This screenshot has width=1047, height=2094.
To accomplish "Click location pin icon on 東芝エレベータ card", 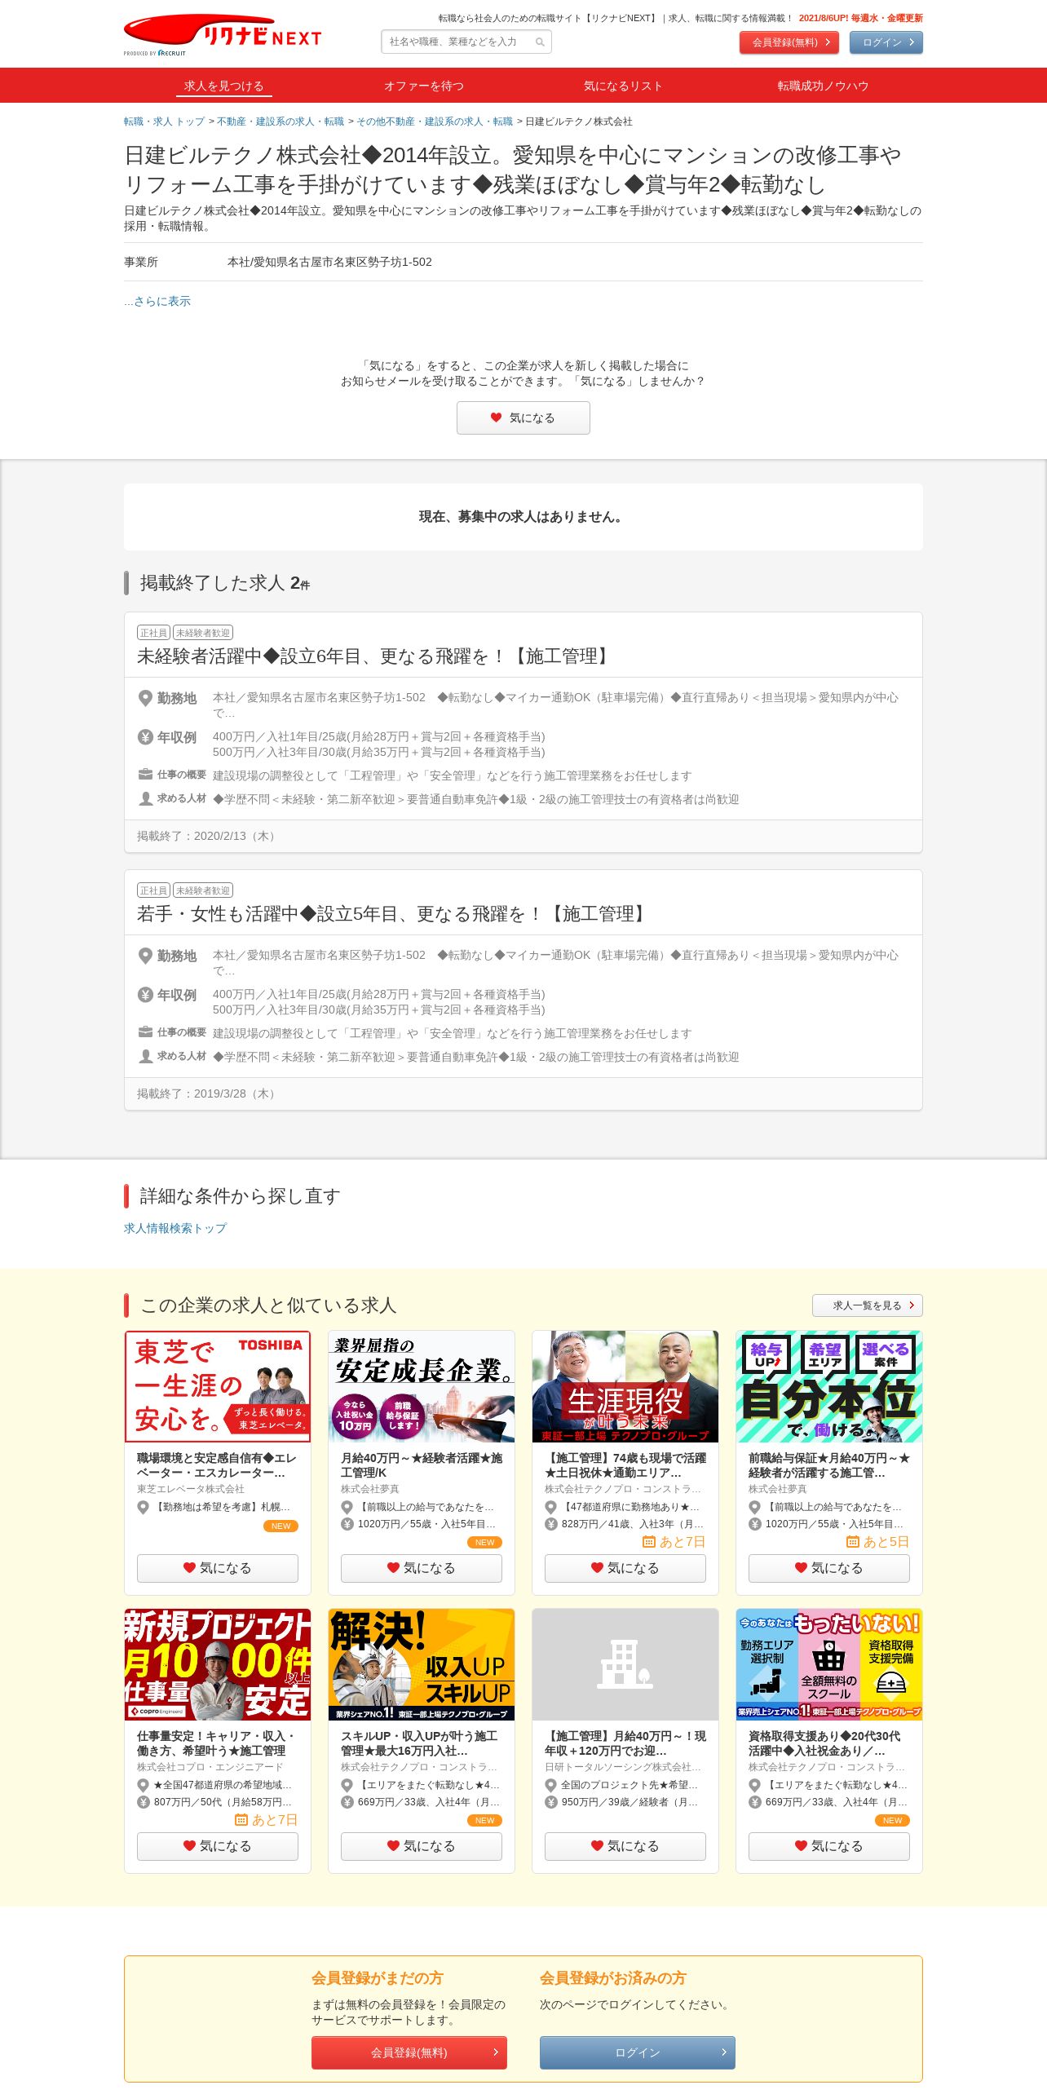I will (x=144, y=1507).
